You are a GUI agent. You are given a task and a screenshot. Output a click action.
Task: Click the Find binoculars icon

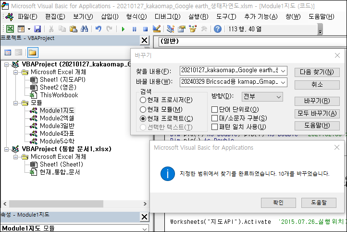point(84,29)
